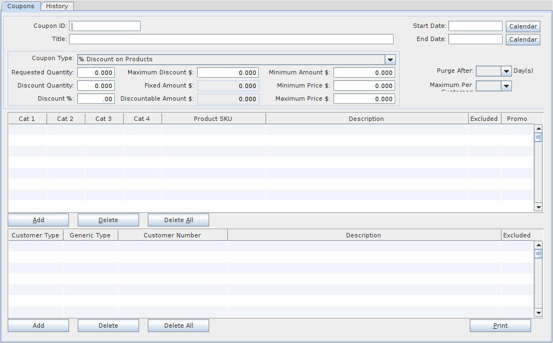Click the Maximum Discount $ field

[228, 73]
